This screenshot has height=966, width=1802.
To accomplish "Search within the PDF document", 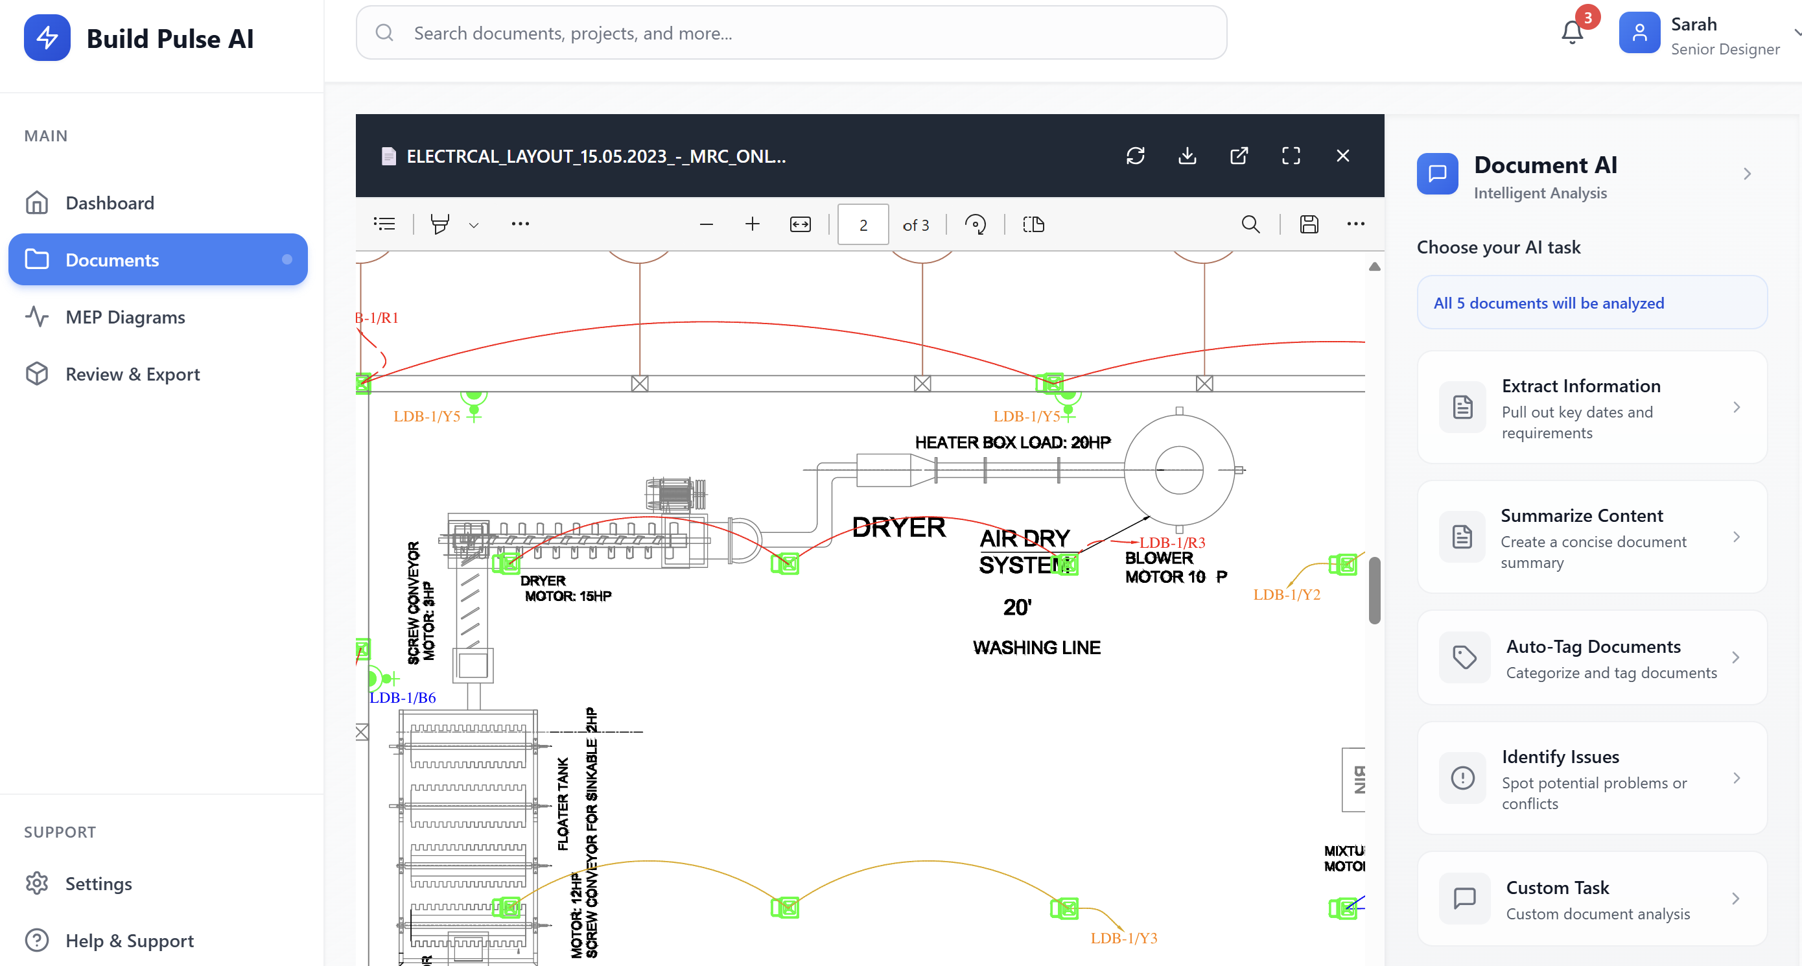I will point(1250,224).
